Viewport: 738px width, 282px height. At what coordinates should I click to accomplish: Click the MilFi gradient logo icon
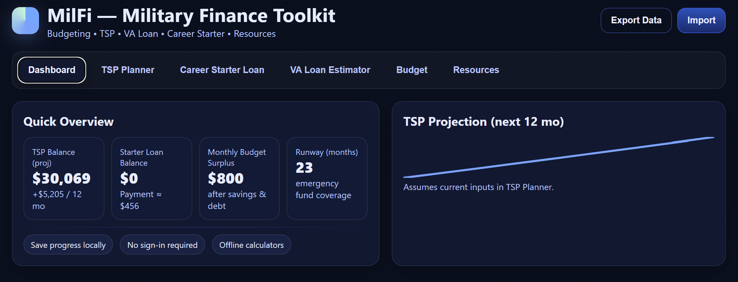tap(25, 21)
